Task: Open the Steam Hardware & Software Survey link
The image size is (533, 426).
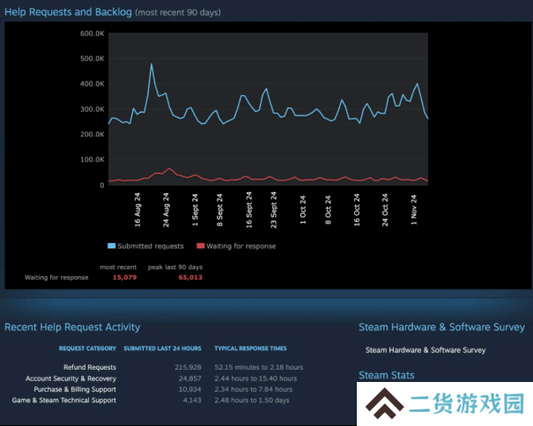Action: pyautogui.click(x=426, y=350)
